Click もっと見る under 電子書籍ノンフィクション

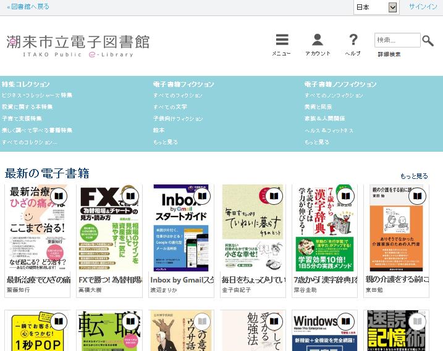(317, 142)
